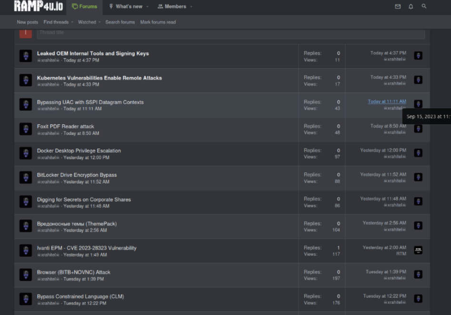Click last-poster avatar on Leaked OEM thread row
Viewport: 451px width, 315px height.
coord(418,56)
